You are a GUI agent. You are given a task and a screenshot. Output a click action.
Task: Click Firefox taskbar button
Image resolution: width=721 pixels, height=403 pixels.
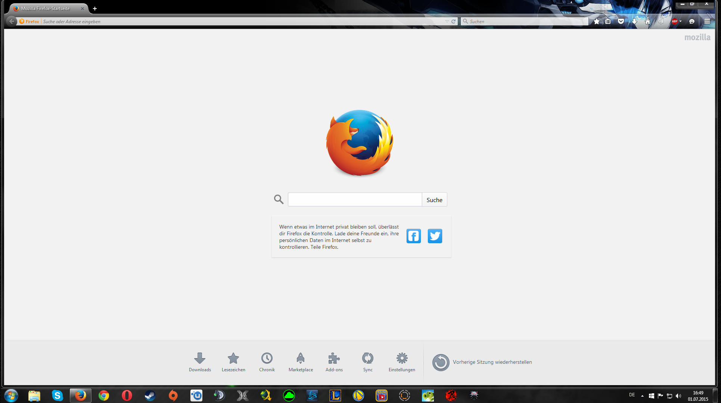coord(81,396)
